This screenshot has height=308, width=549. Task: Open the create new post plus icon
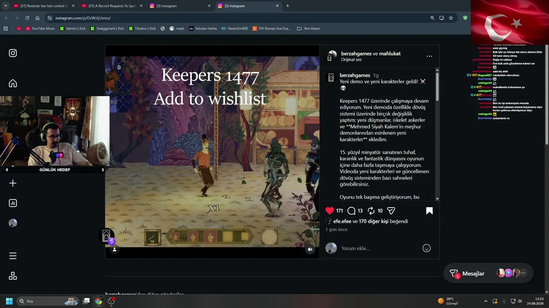[13, 183]
